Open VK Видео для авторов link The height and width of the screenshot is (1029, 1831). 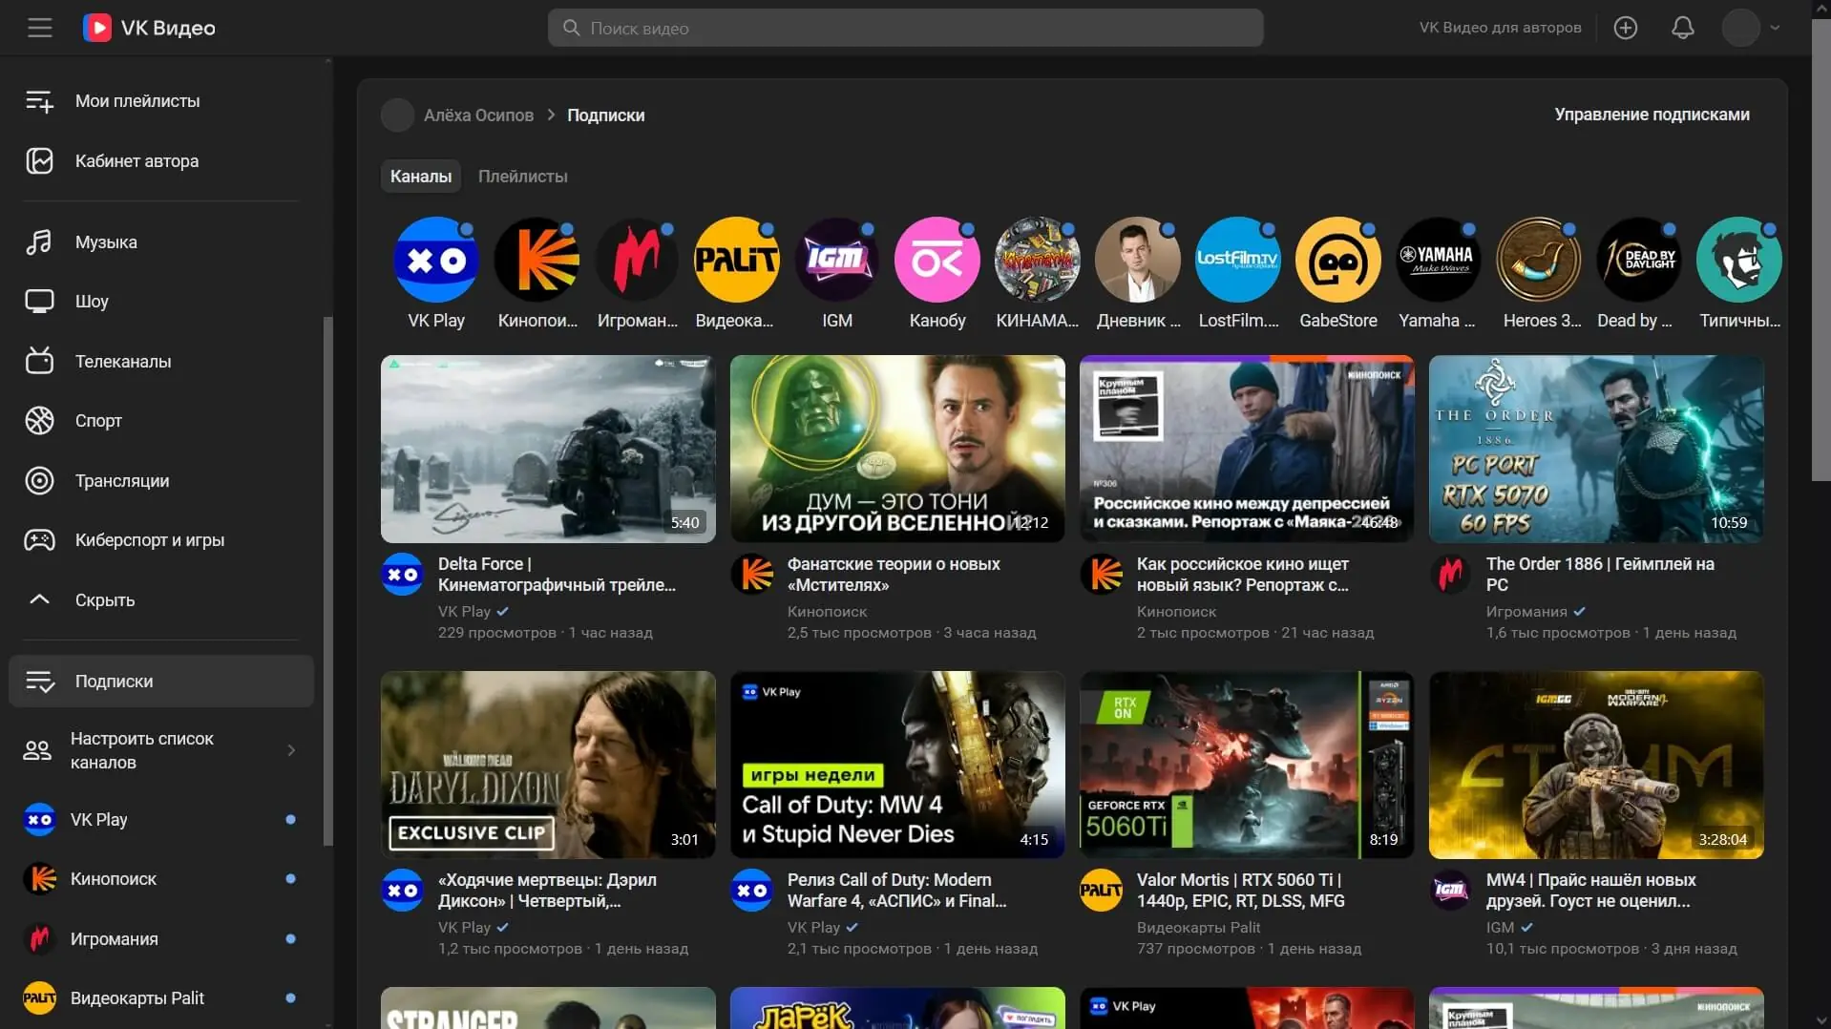(1500, 28)
